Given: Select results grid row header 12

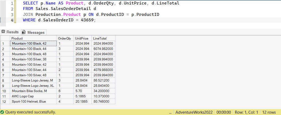Looking at the screenshot, I should (x=5, y=102).
